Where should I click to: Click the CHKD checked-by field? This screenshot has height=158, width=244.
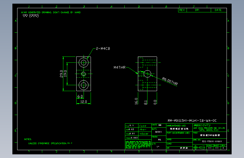tap(179, 144)
